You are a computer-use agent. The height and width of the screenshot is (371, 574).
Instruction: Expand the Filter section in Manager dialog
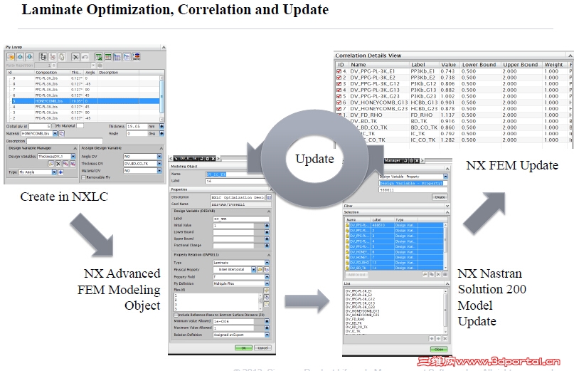(x=447, y=206)
